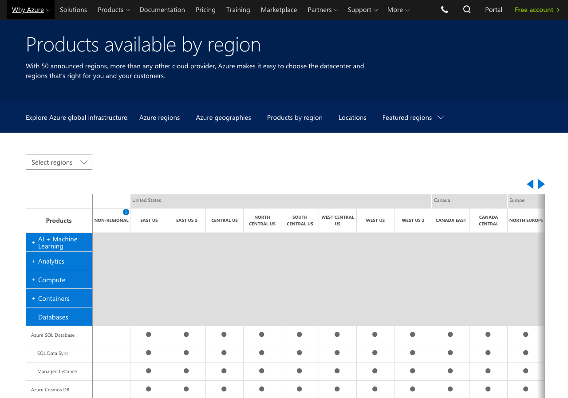
Task: Click Azure Cosmos DB dot for Central US
Action: [224, 389]
